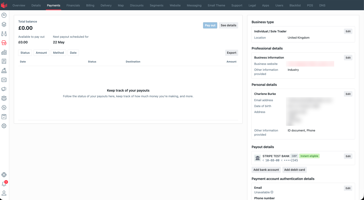Viewport: 364px width, 200px height.
Task: Go to the Support tab
Action: [237, 5]
